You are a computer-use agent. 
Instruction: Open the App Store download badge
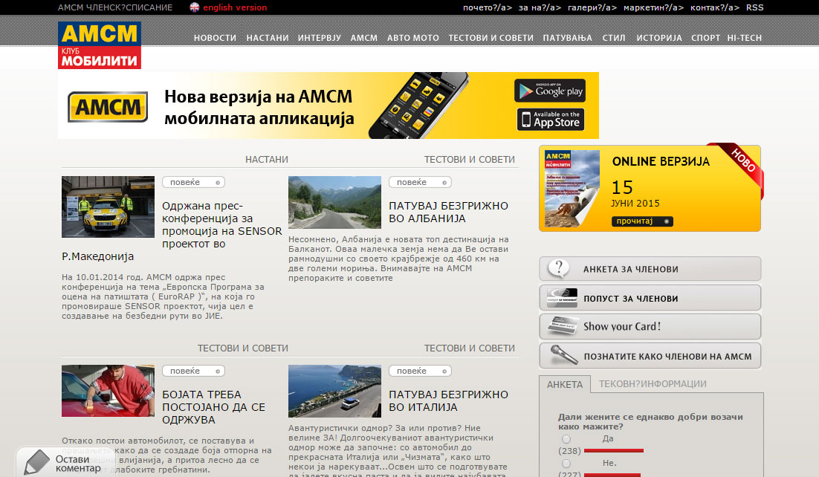pyautogui.click(x=550, y=120)
